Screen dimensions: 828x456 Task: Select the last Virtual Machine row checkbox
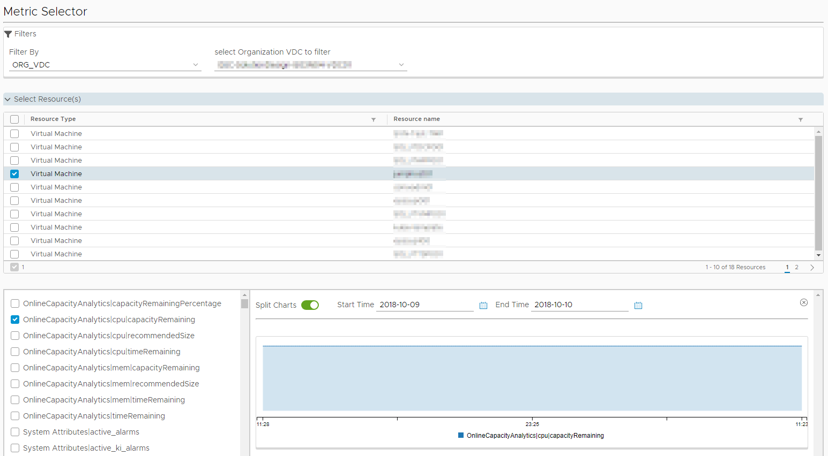(x=14, y=254)
